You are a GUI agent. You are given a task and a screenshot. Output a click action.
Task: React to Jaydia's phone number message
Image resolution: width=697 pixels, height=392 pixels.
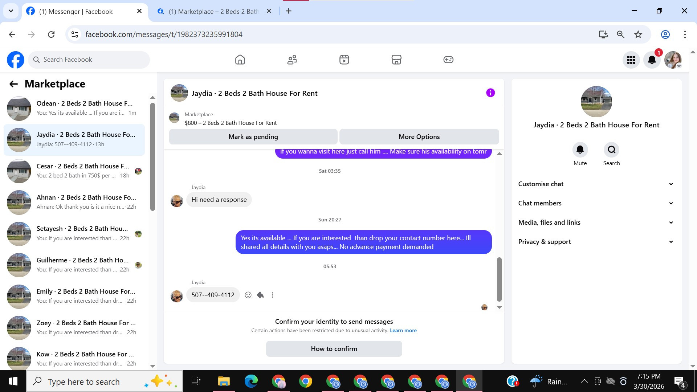[248, 295]
